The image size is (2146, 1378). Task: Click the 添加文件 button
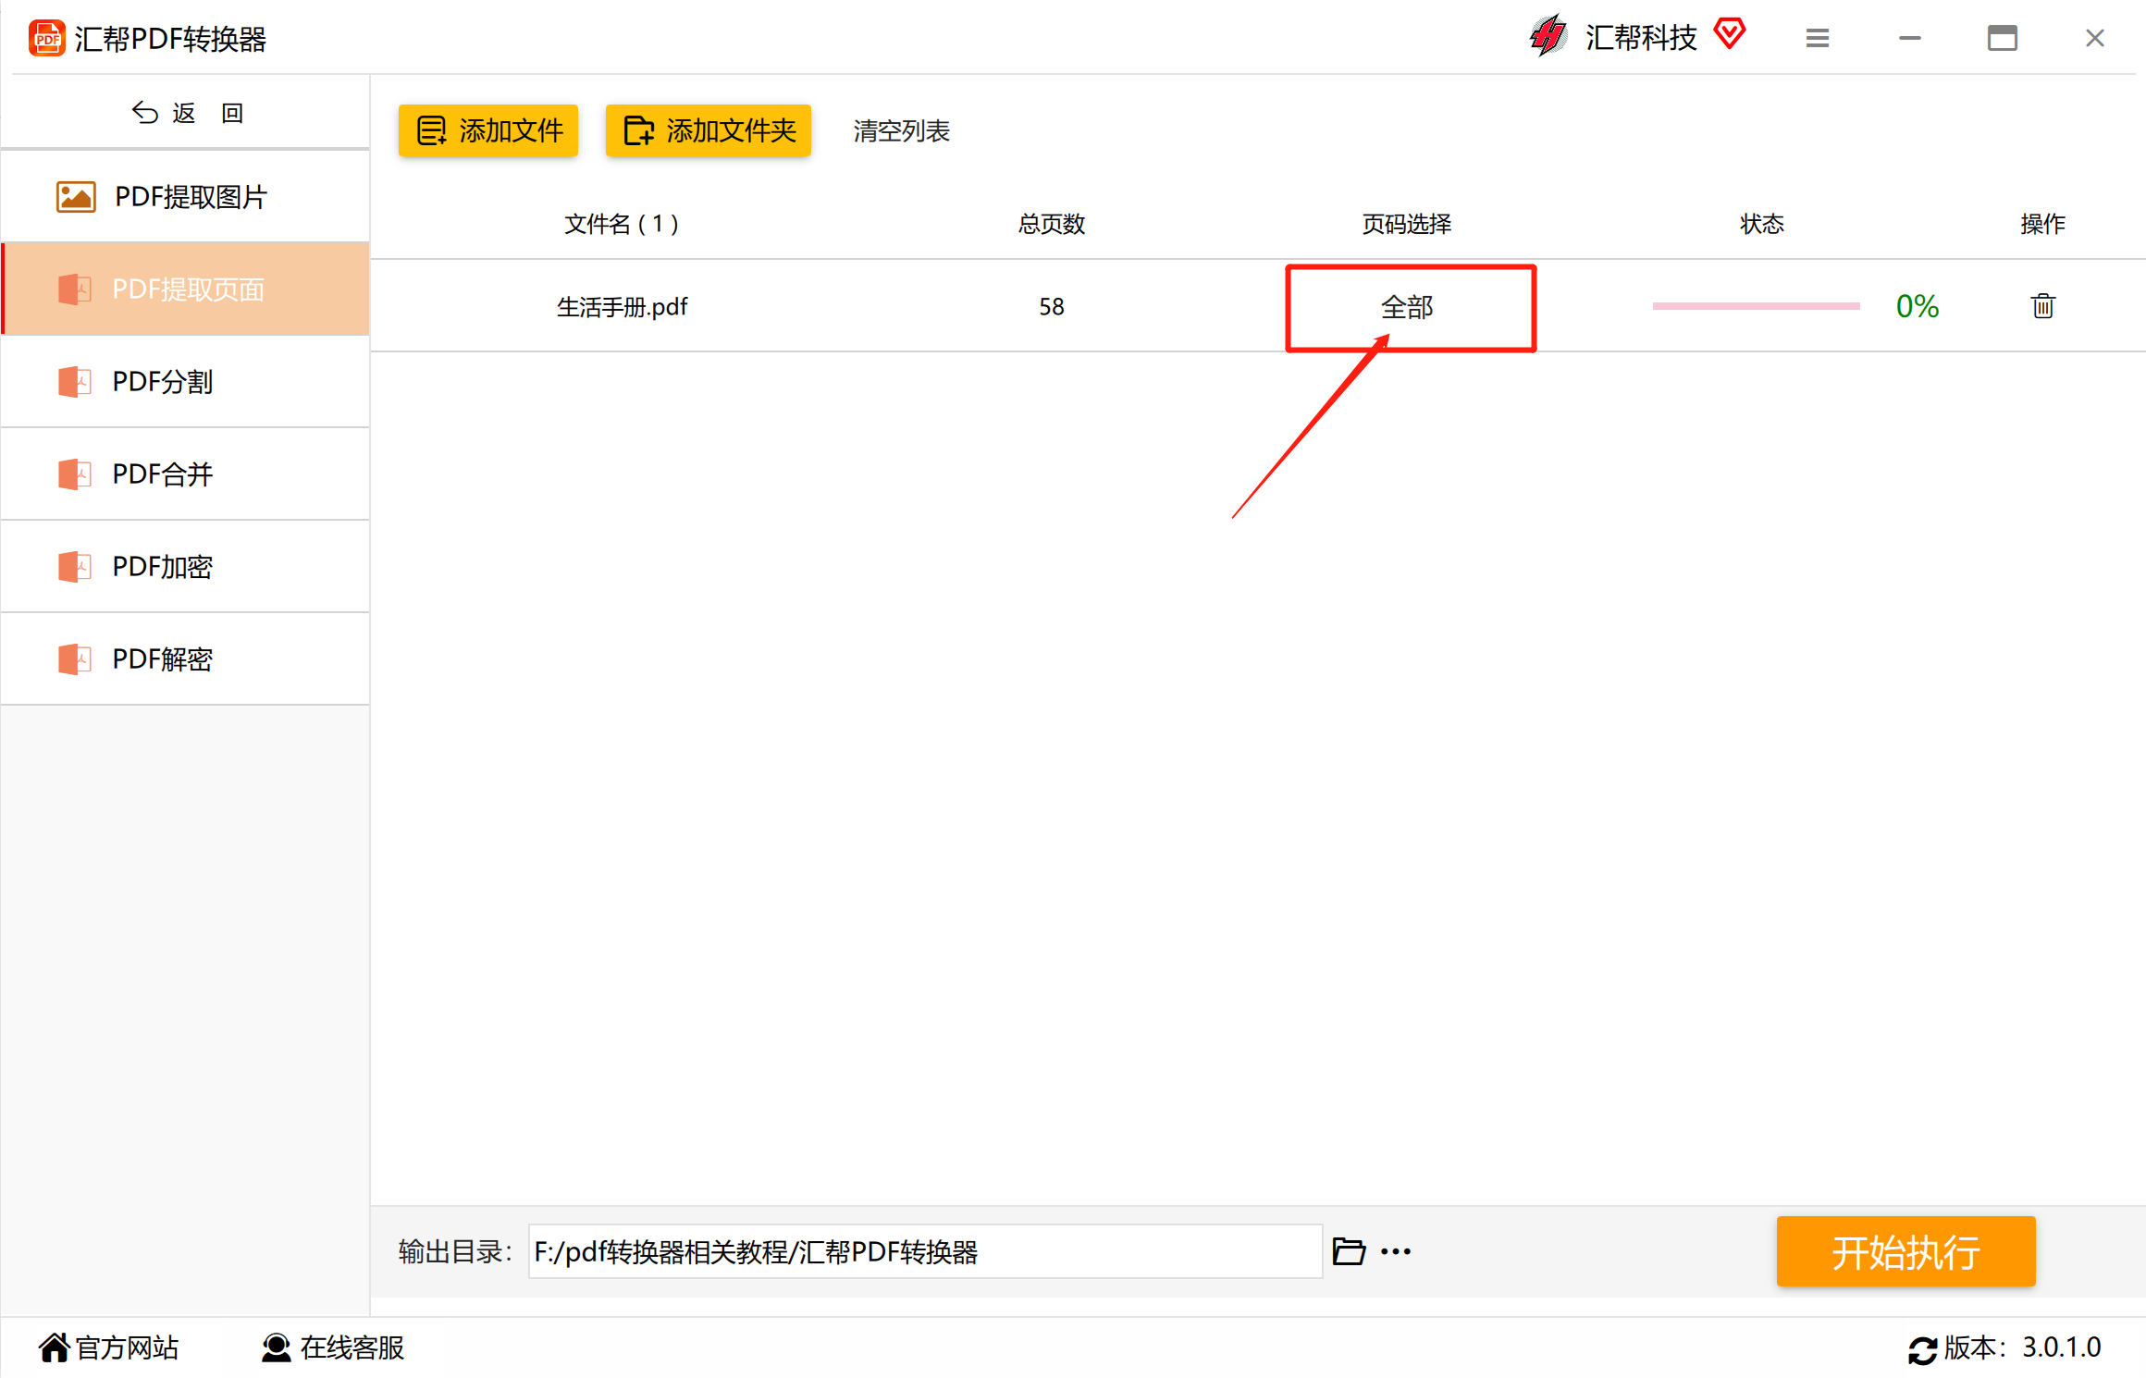488,130
